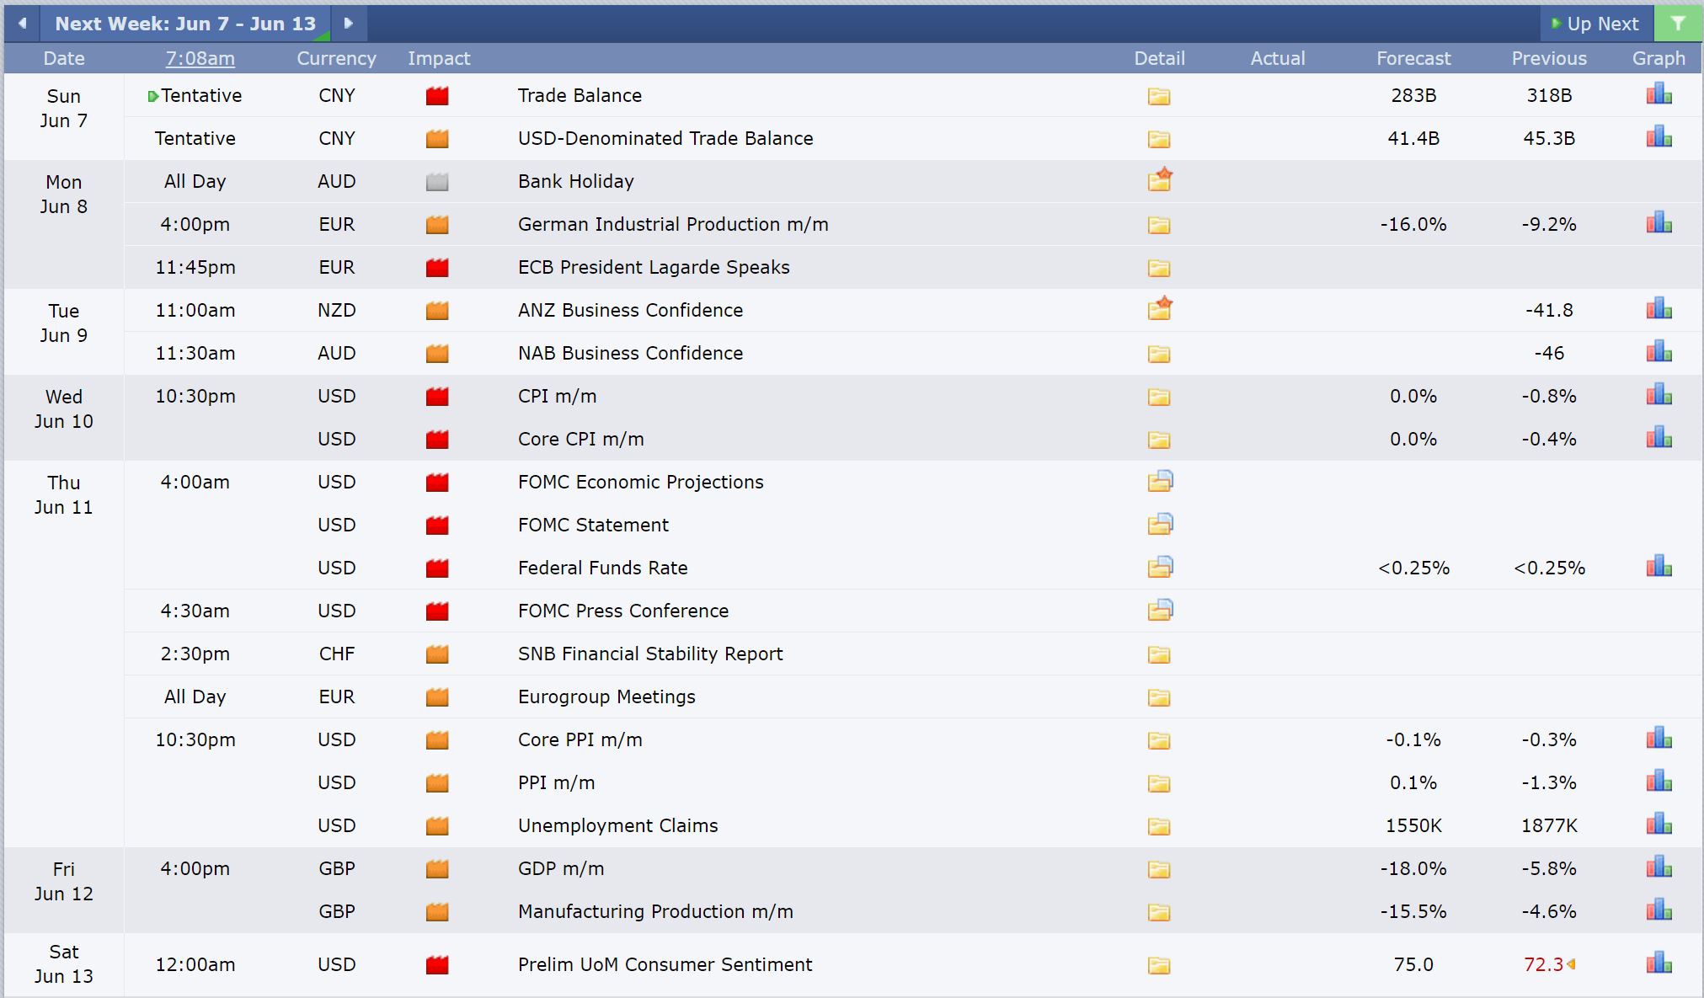View graph for Core CPI m/m
The image size is (1704, 998).
1659,437
